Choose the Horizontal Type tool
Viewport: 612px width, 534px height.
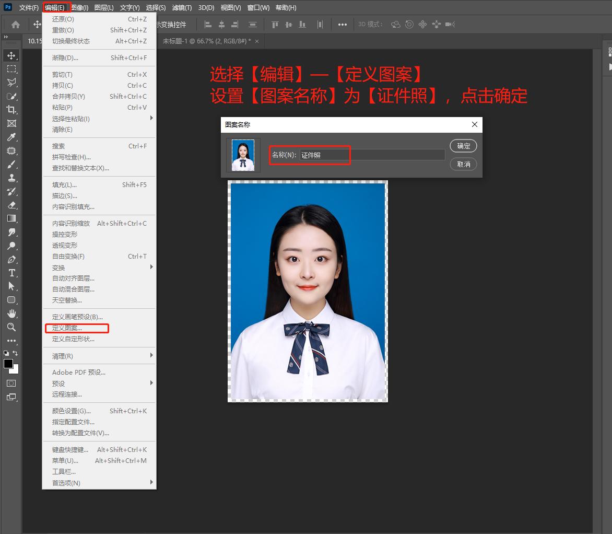(x=11, y=273)
